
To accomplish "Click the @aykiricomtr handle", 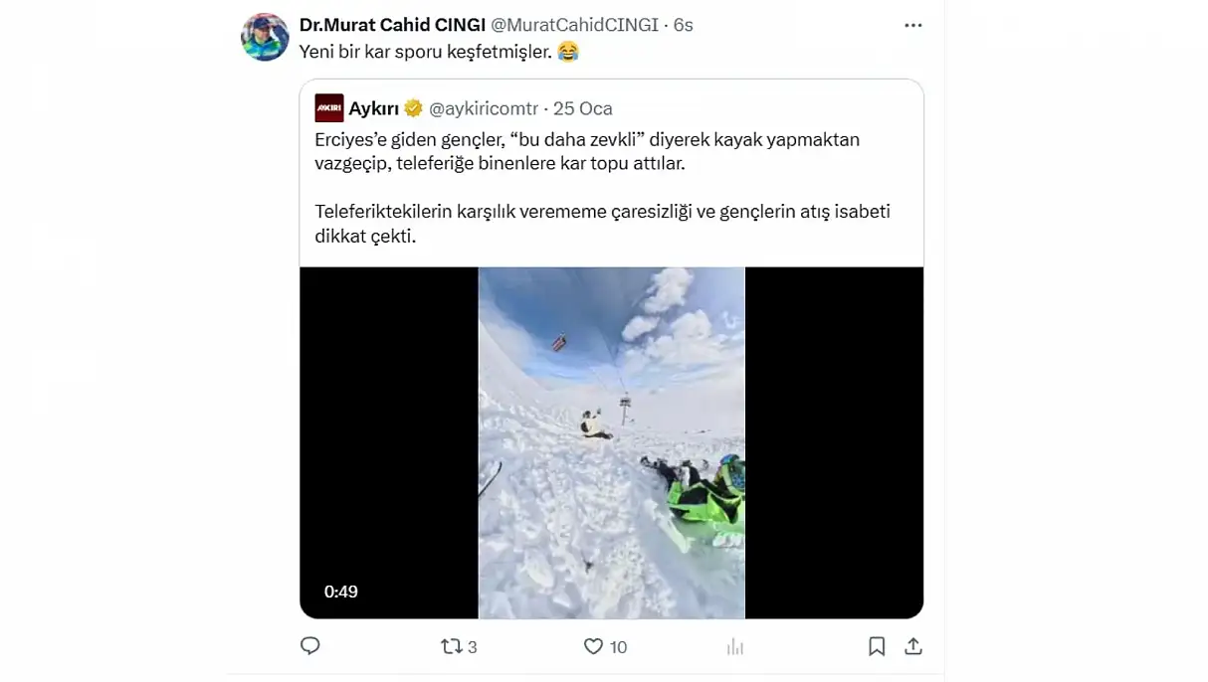I will 484,108.
